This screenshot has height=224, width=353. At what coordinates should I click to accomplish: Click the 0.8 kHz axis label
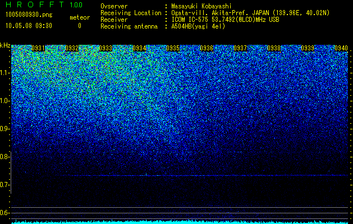tap(4, 157)
